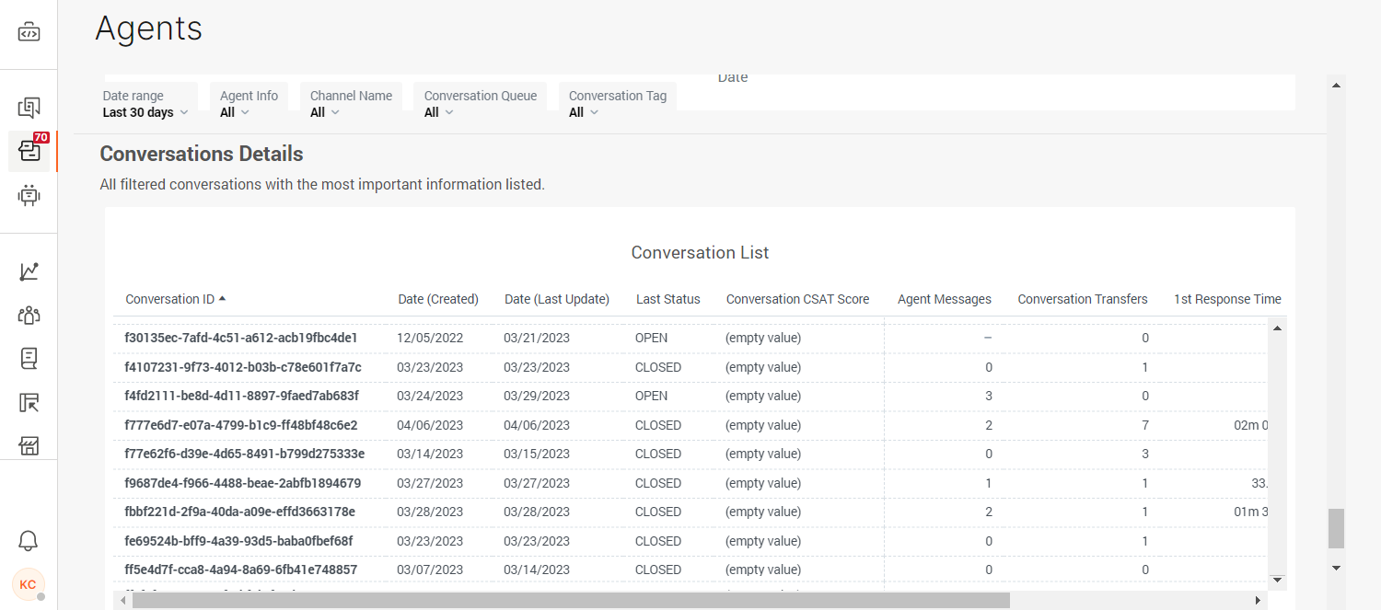Click agent messages value 3 in f4fd2111 row

(989, 396)
